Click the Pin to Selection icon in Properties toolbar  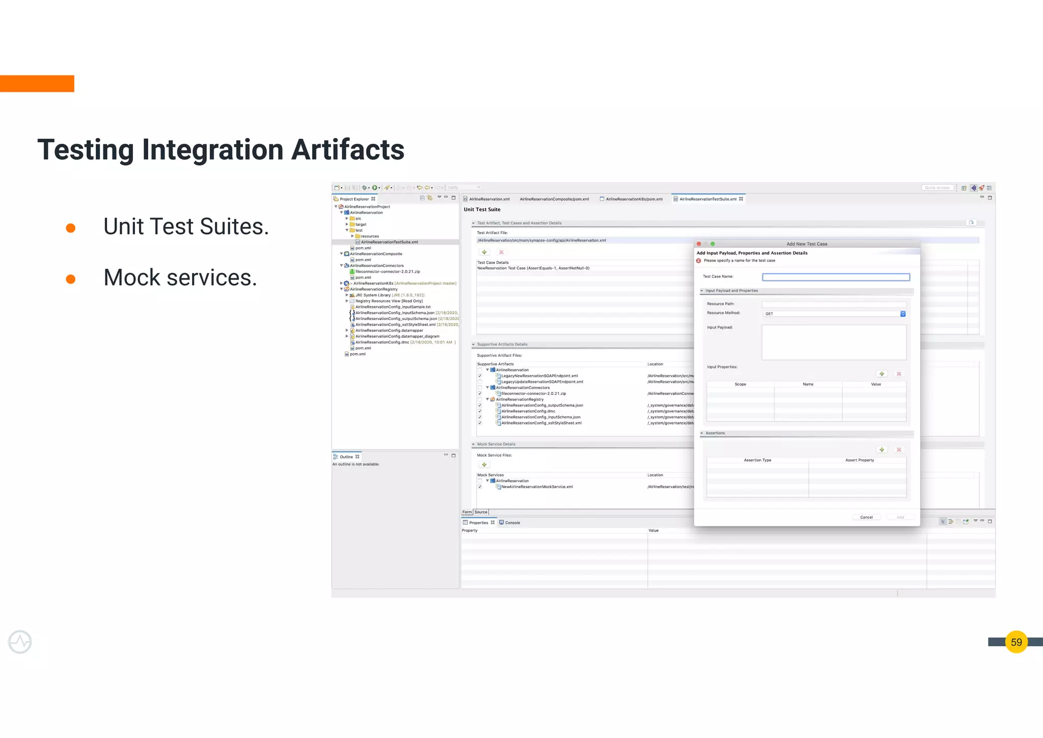click(966, 521)
